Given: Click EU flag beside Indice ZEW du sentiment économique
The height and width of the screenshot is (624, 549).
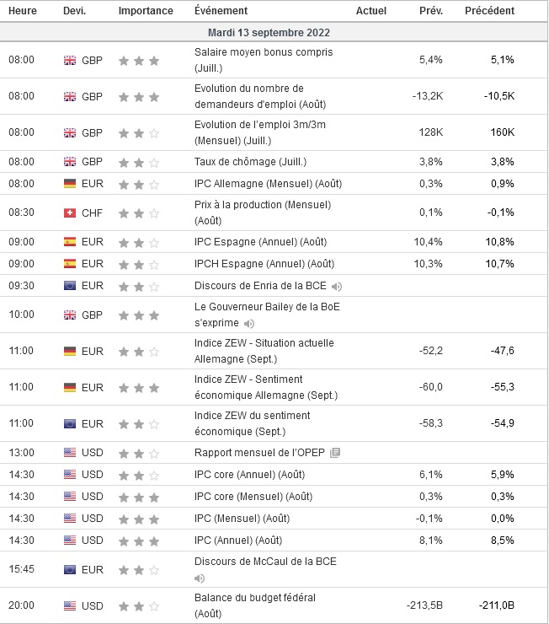Looking at the screenshot, I should point(70,423).
